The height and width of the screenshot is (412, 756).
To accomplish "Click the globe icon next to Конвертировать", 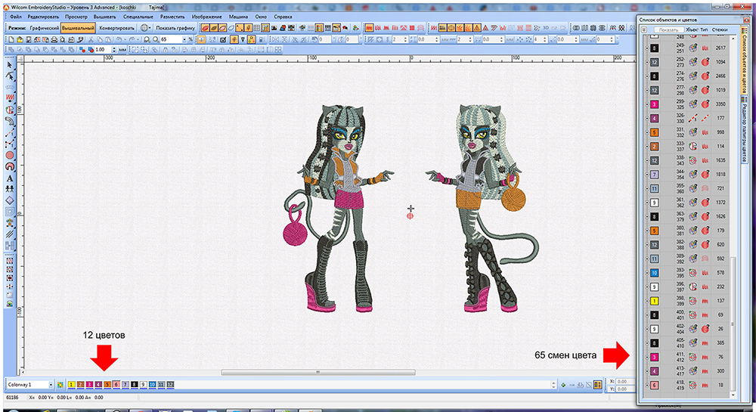I will pos(145,27).
